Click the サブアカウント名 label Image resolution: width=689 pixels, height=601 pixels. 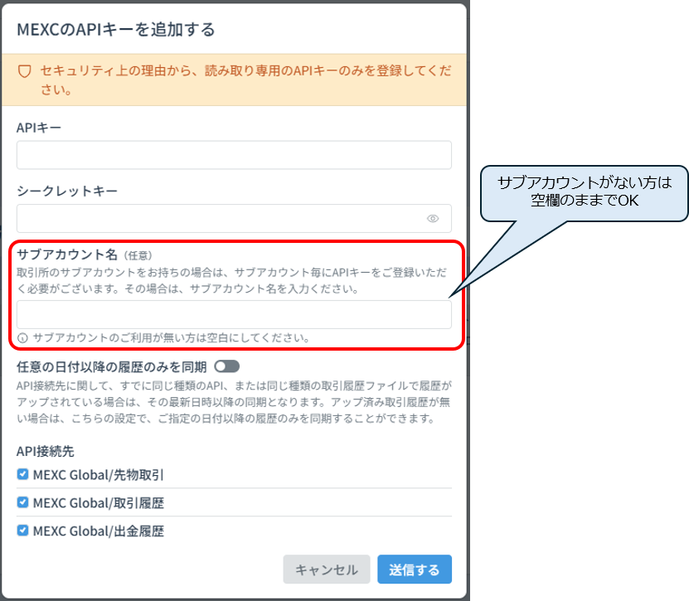(67, 254)
